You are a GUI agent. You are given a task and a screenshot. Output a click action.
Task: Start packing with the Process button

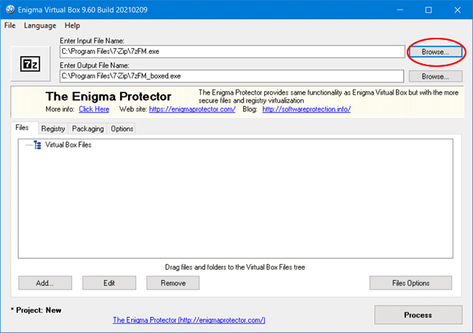pyautogui.click(x=418, y=315)
